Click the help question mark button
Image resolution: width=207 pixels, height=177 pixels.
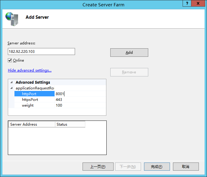coord(188,4)
